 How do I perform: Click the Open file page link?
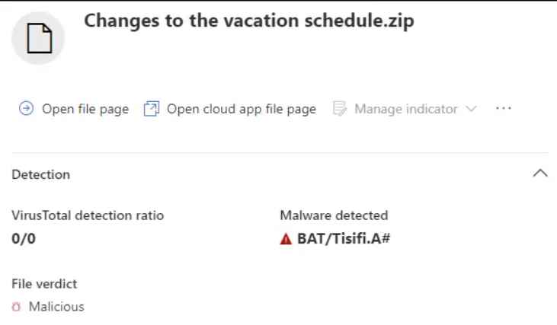point(85,110)
